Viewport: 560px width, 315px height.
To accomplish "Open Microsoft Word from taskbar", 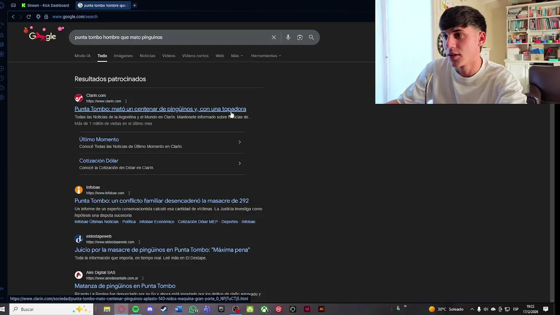I will [x=178, y=309].
